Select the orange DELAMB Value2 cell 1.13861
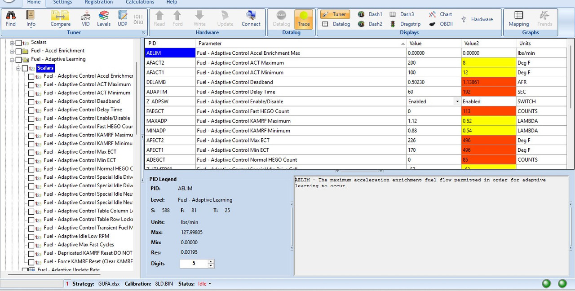This screenshot has width=575, height=291. 489,82
